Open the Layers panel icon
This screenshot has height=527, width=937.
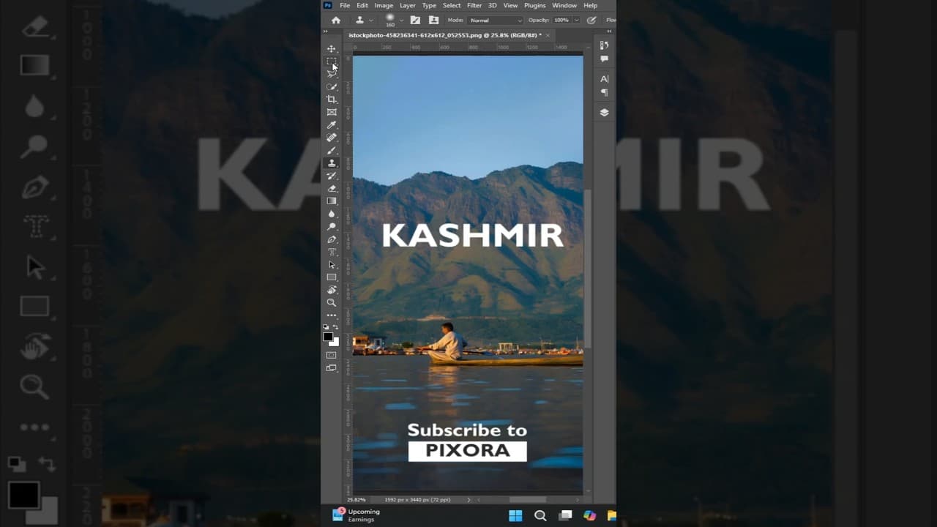[604, 113]
